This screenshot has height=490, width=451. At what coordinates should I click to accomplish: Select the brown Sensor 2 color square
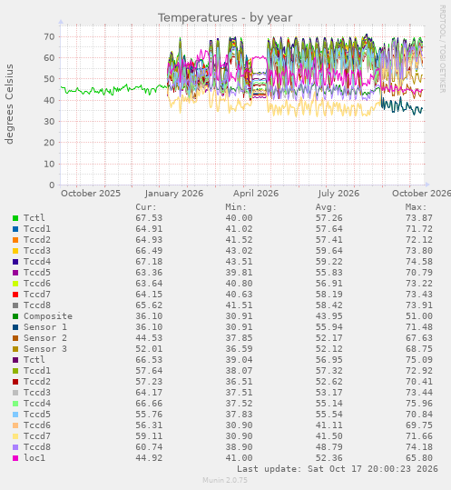tap(15, 338)
